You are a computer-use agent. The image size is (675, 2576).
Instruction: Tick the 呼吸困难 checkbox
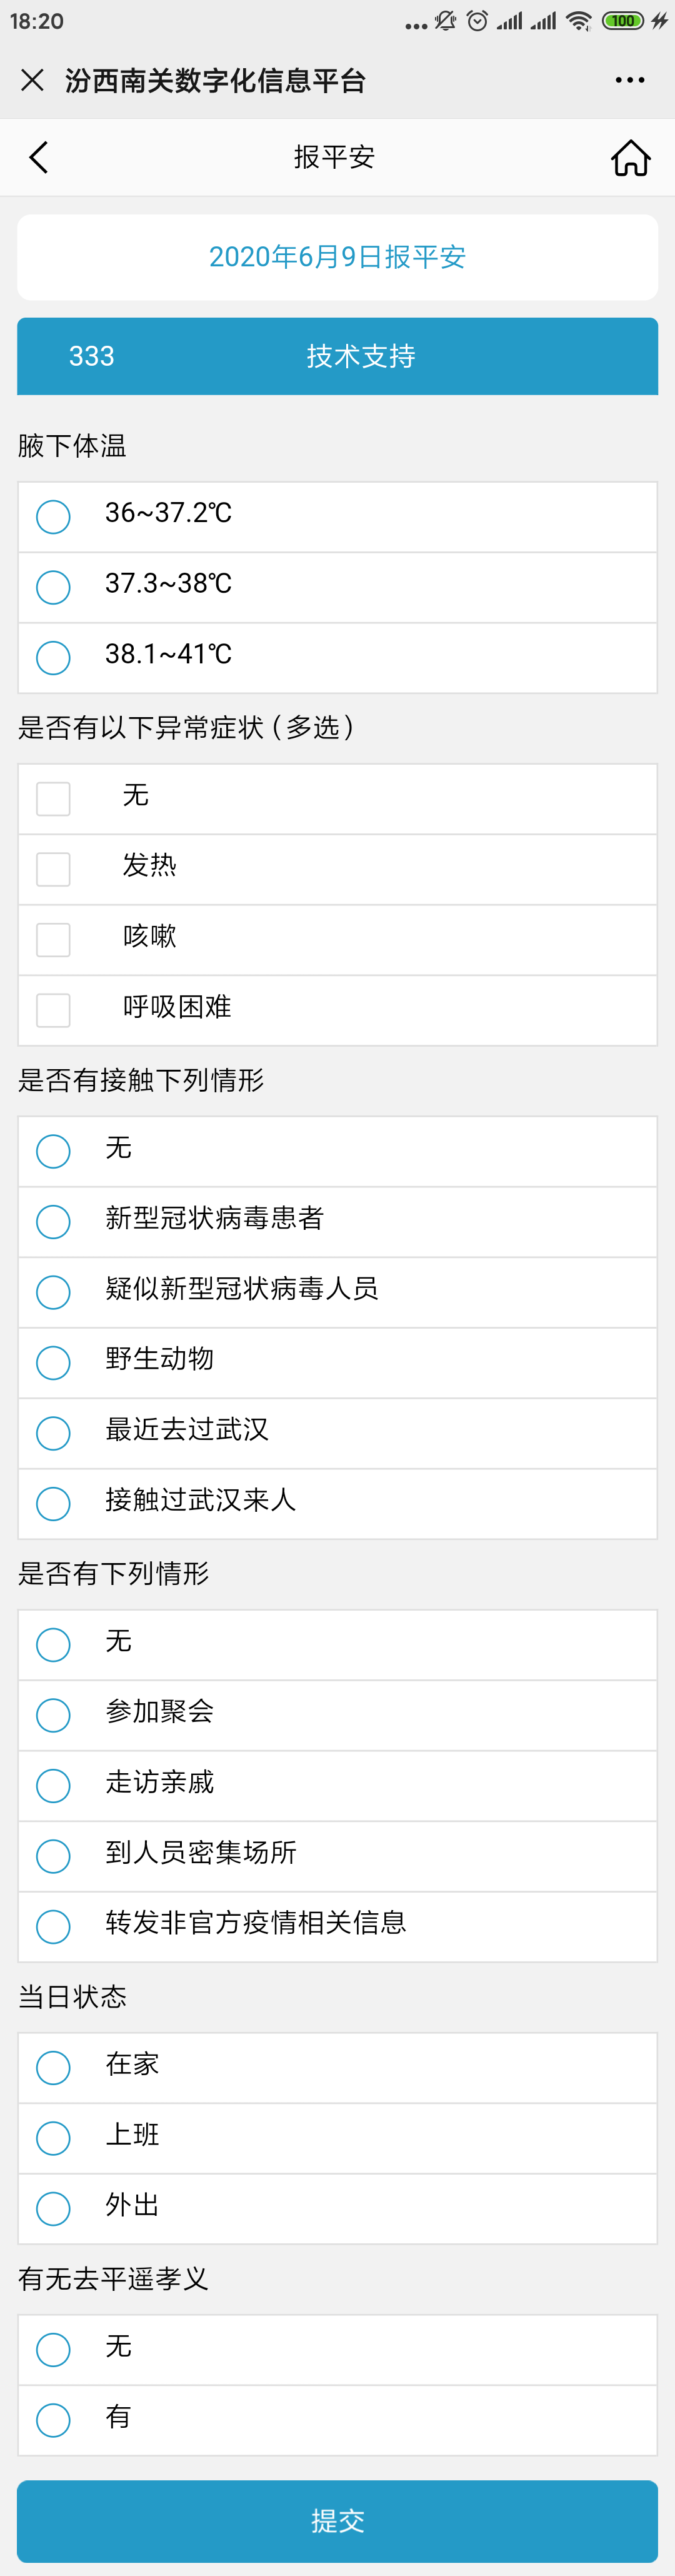pos(53,1009)
